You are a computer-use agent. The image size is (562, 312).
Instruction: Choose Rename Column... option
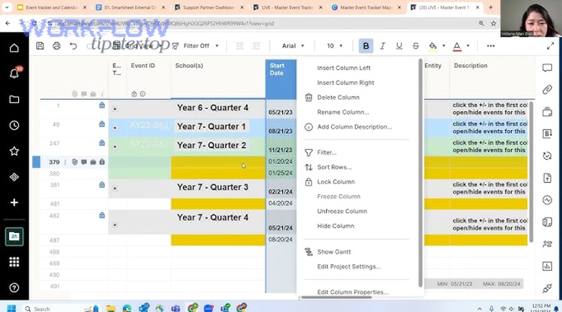click(343, 112)
